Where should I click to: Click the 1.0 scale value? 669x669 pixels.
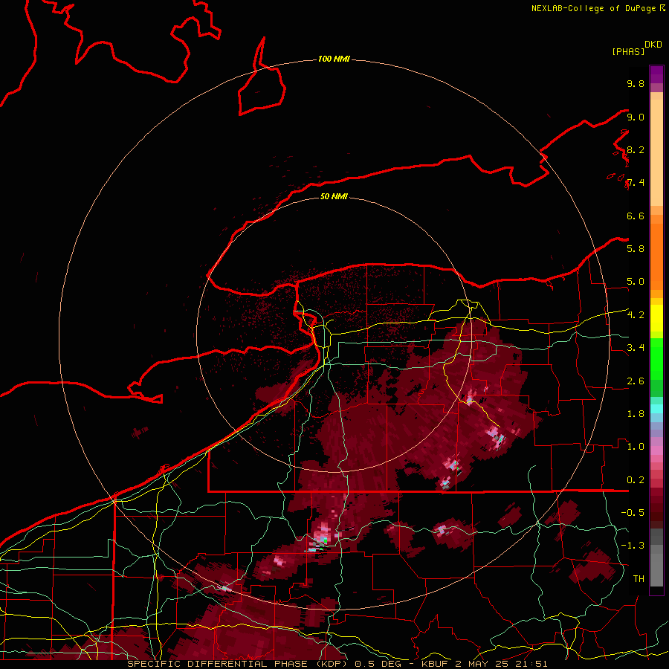point(636,447)
